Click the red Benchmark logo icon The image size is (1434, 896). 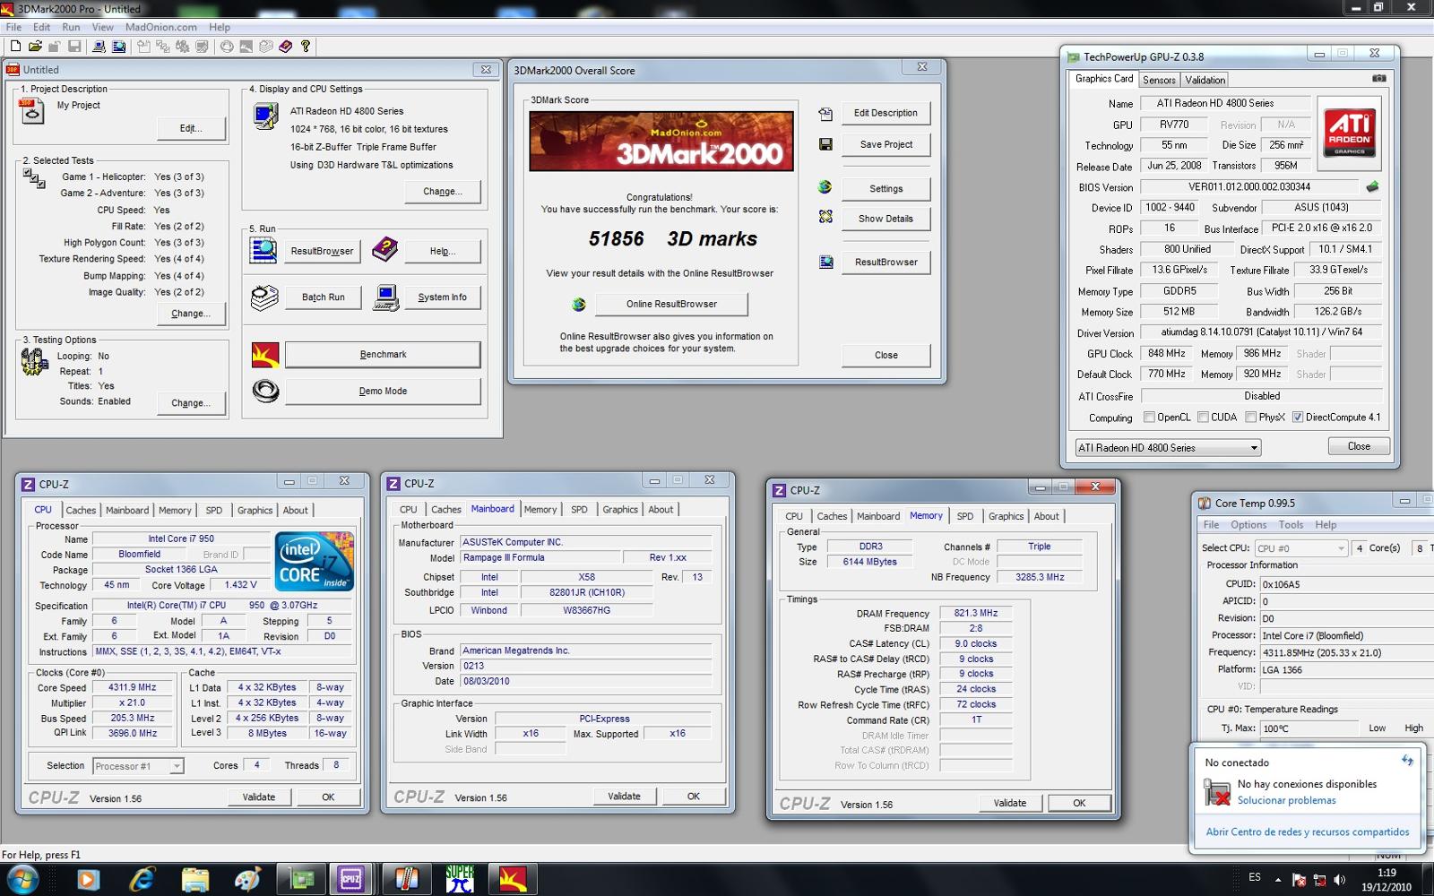point(265,355)
